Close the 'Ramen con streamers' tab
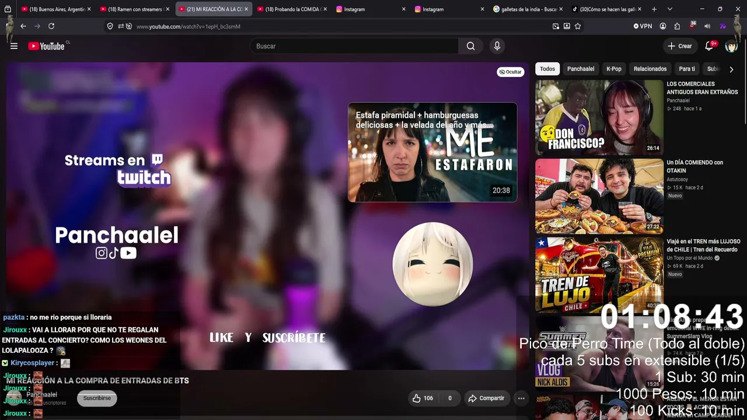Image resolution: width=747 pixels, height=420 pixels. [167, 9]
